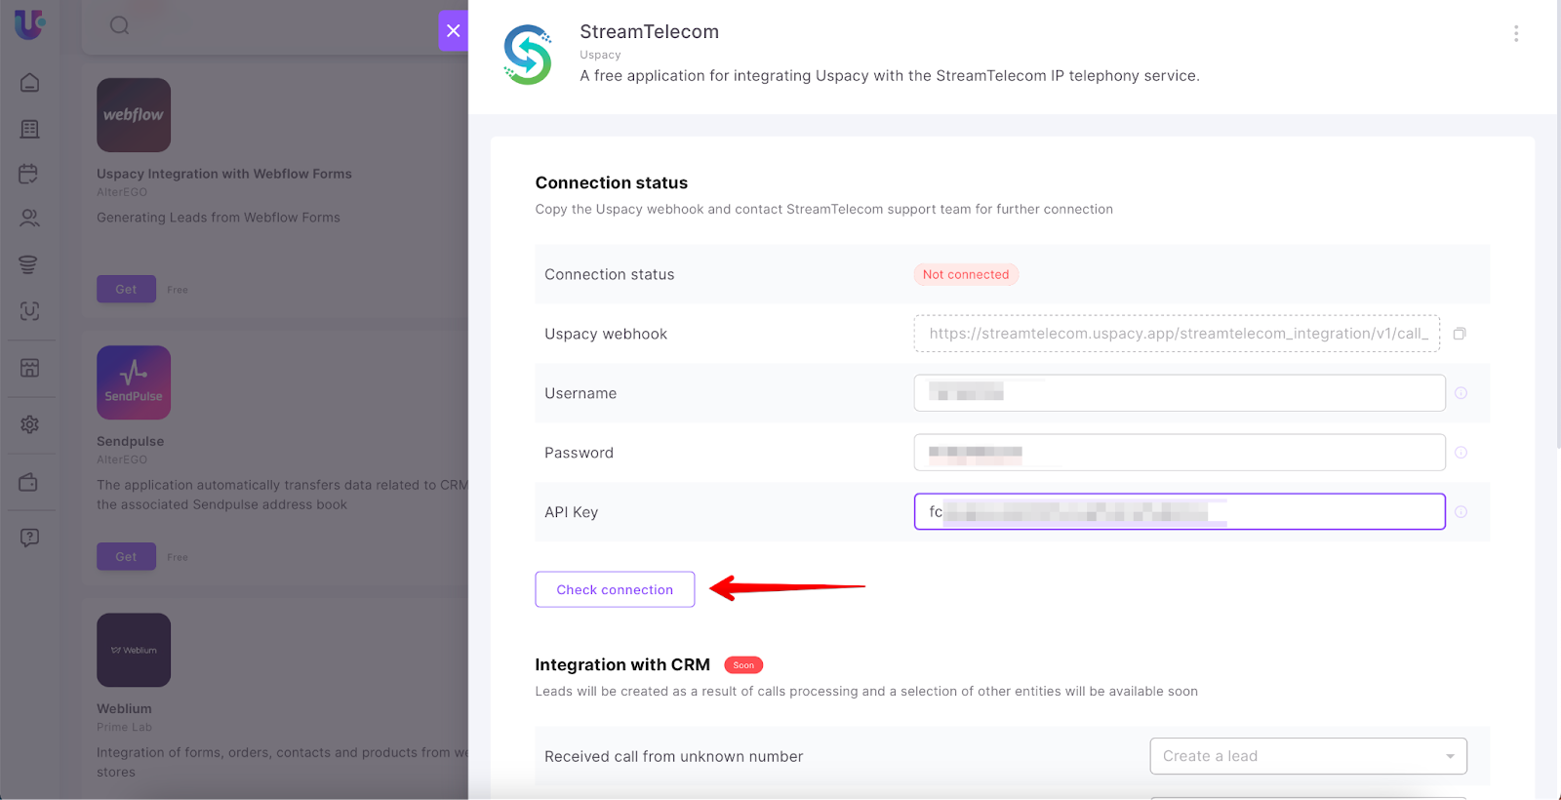Open the briefcase sidebar icon
Viewport: 1561px width, 800px height.
coord(29,482)
